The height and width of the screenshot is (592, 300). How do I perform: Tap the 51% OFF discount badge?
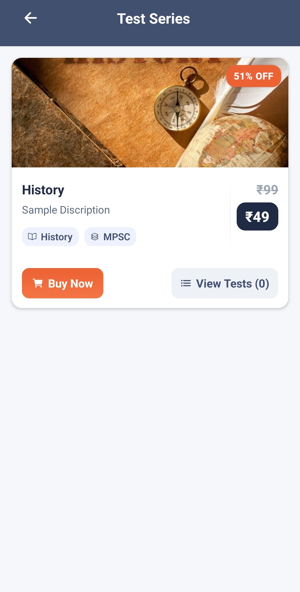(254, 76)
